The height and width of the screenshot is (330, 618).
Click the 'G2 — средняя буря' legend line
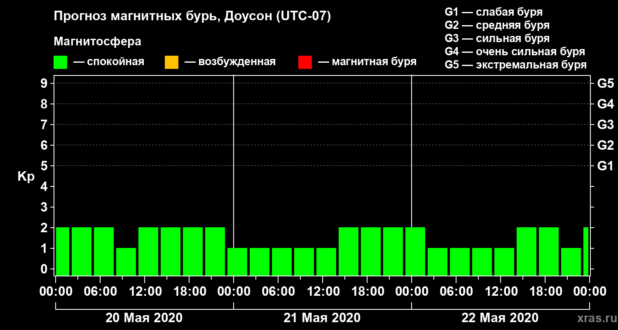(x=497, y=25)
